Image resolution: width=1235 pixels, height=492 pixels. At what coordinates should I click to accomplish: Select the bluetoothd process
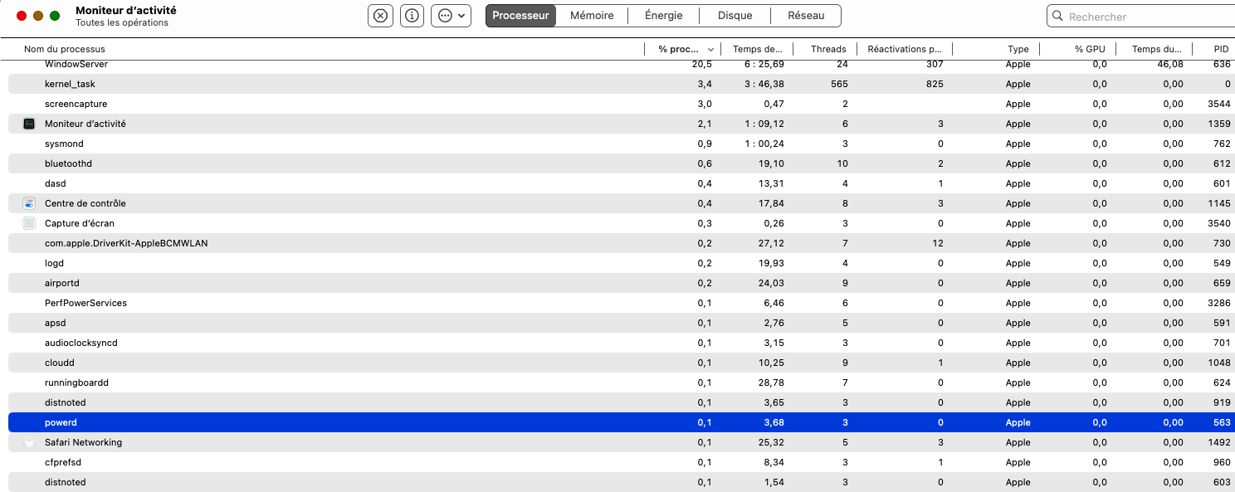tap(621, 163)
